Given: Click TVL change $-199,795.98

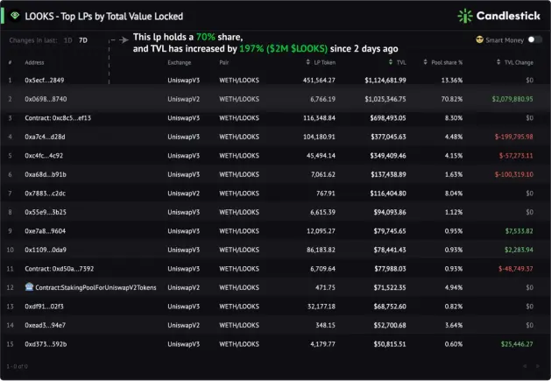Looking at the screenshot, I should 513,137.
